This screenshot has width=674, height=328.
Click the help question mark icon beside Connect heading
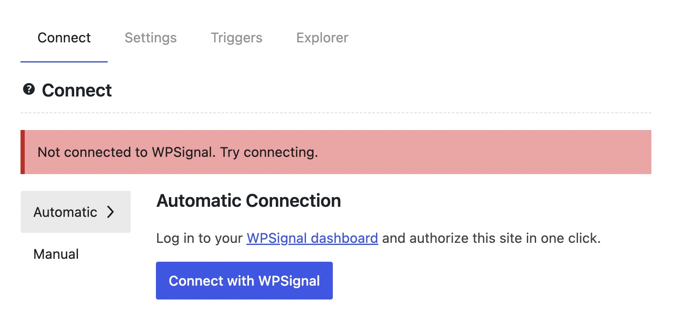[28, 89]
